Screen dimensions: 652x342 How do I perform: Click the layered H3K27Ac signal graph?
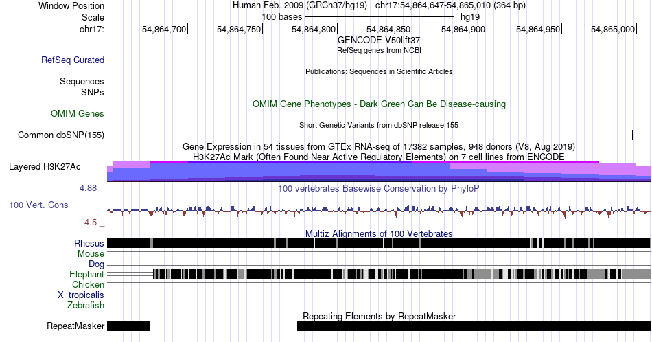(379, 172)
